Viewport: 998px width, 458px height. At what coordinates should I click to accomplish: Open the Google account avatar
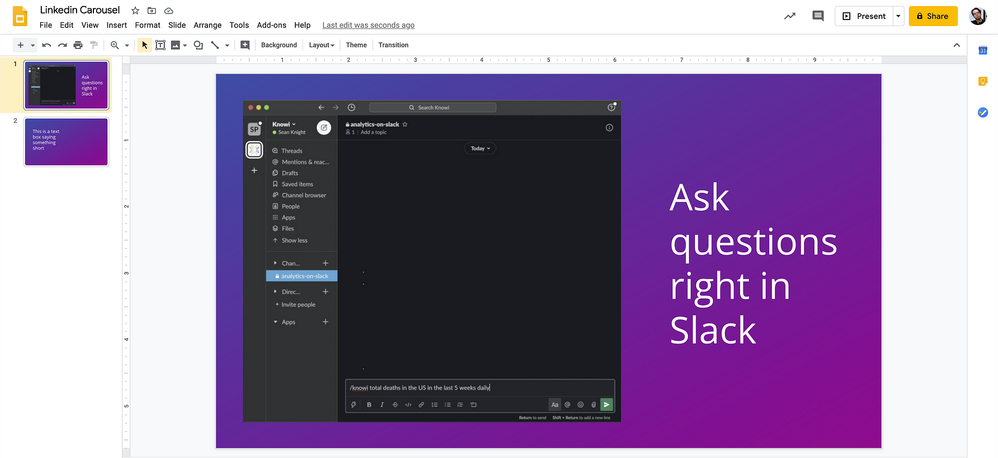tap(978, 16)
